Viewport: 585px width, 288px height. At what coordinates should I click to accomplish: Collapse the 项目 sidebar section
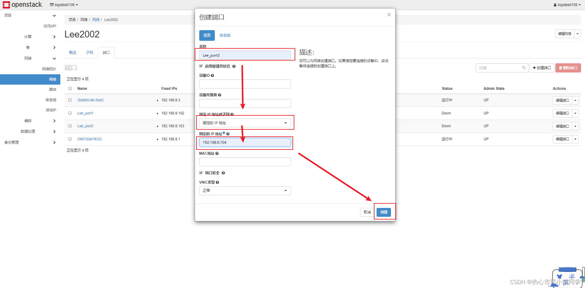point(54,16)
